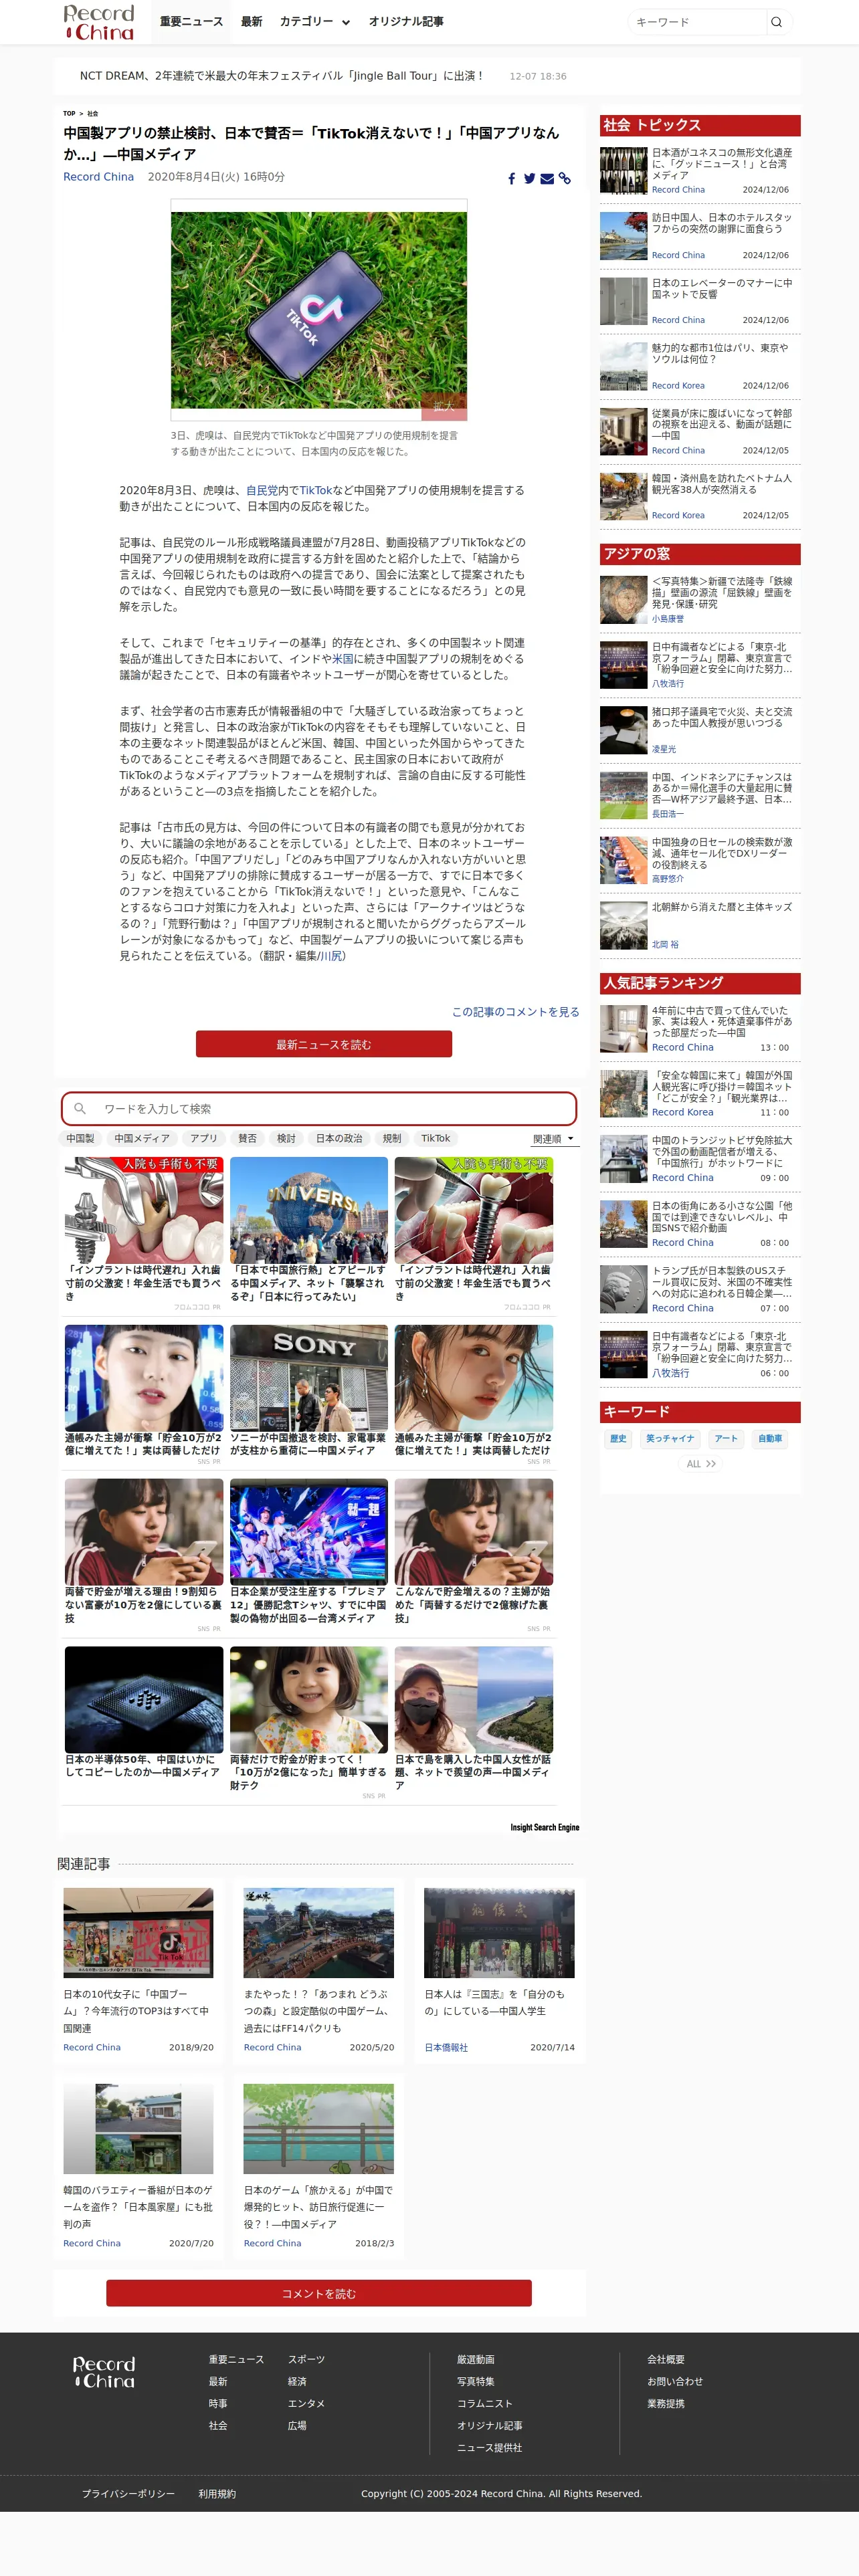Click 米国 link in article body
859x2576 pixels.
click(343, 659)
